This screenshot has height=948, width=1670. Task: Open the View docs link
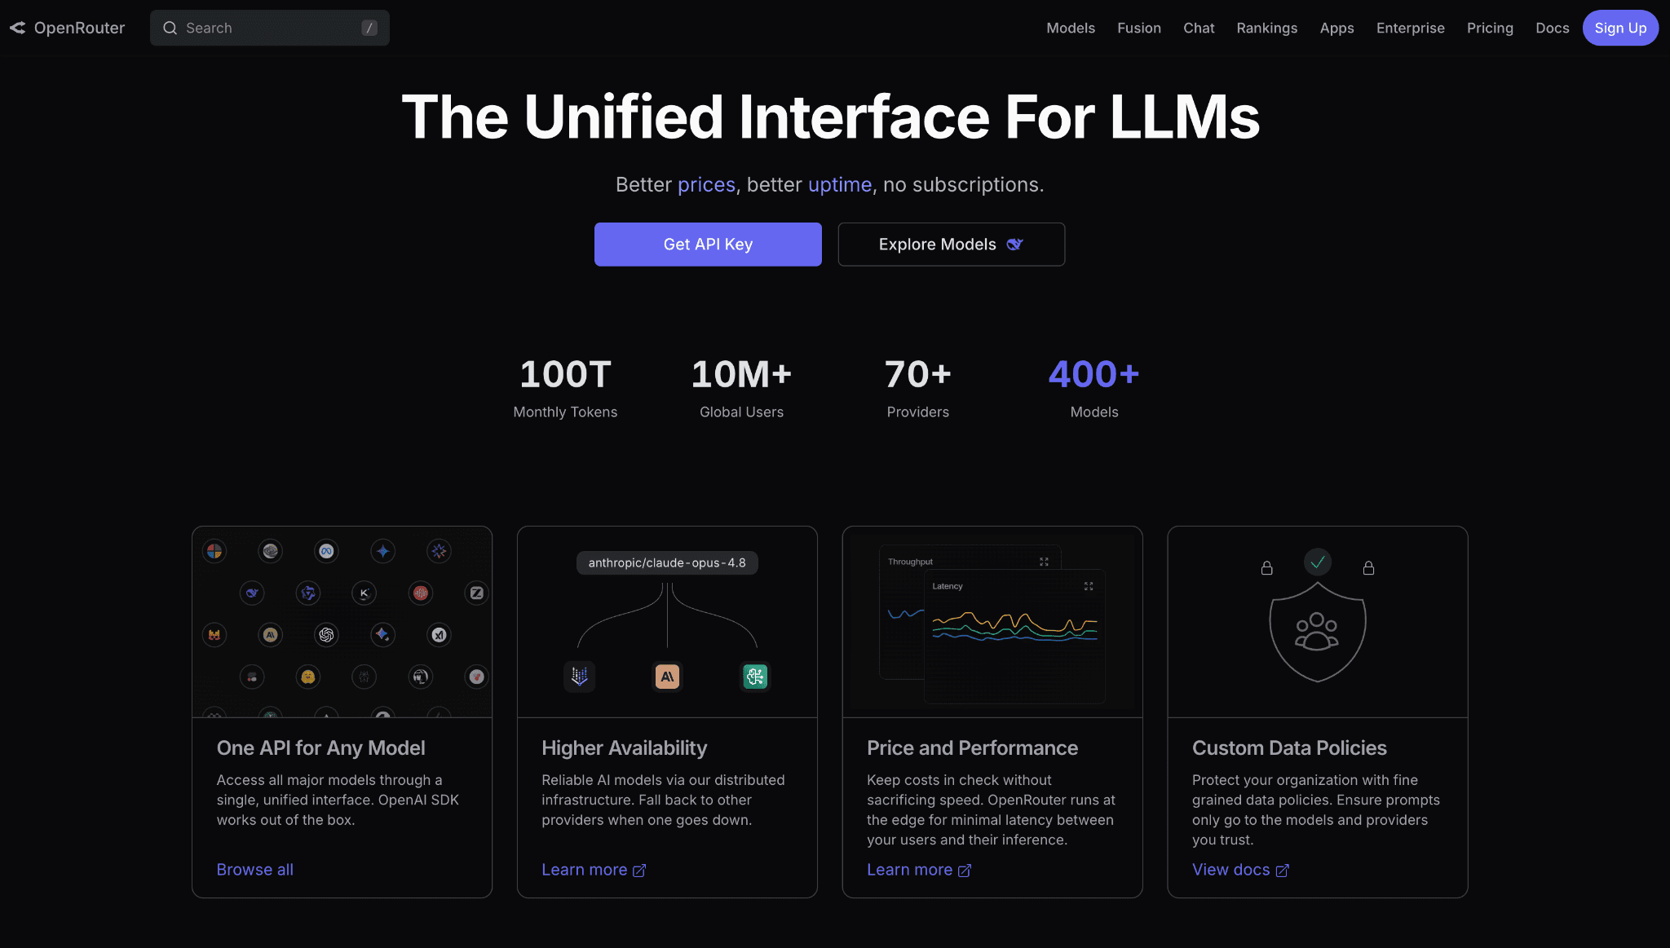[x=1240, y=870]
